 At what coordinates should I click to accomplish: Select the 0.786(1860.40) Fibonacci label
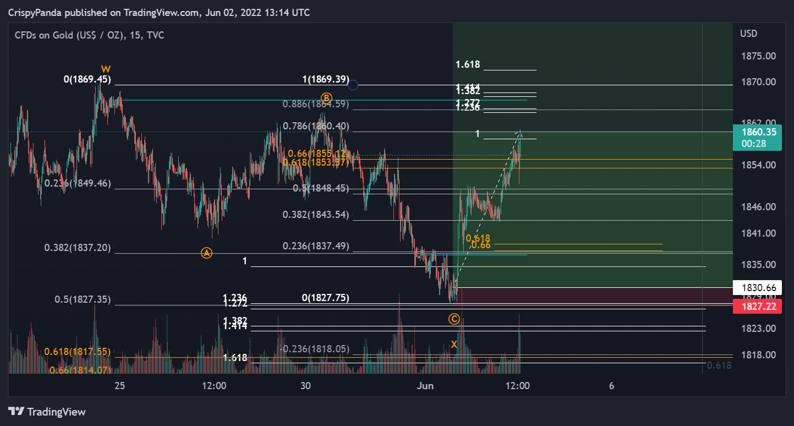coord(316,126)
